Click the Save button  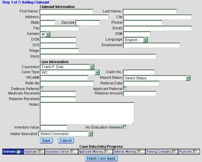pos(46,140)
